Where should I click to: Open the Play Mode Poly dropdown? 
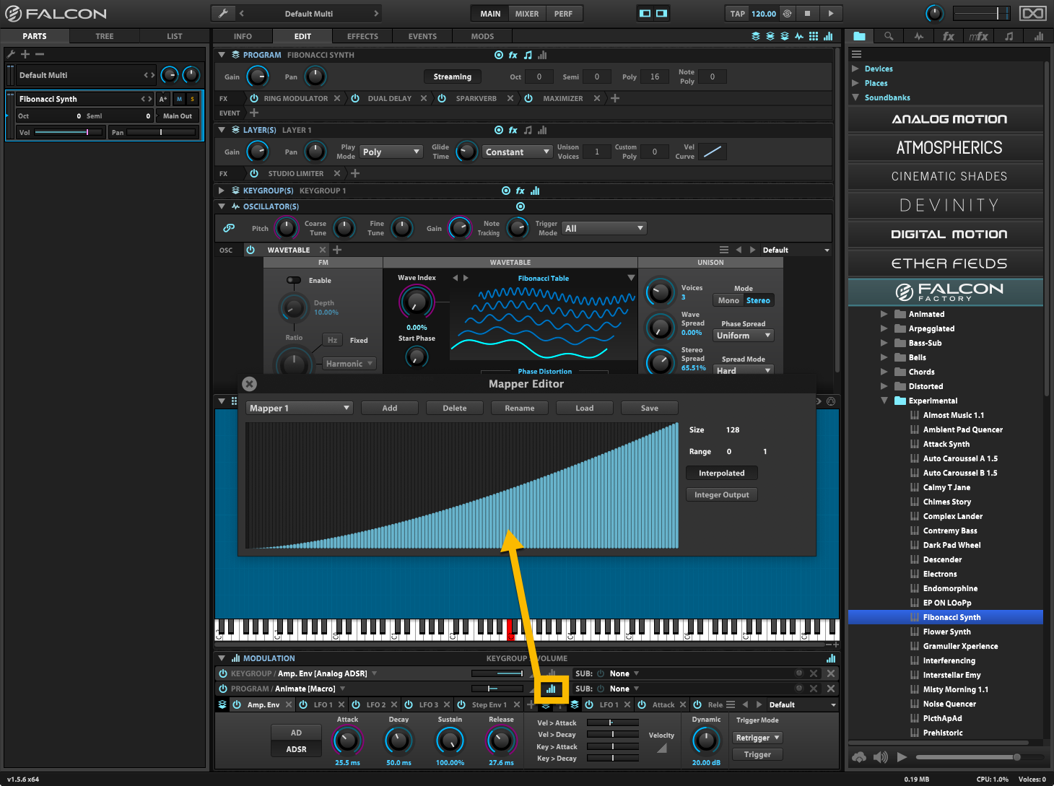click(x=391, y=152)
